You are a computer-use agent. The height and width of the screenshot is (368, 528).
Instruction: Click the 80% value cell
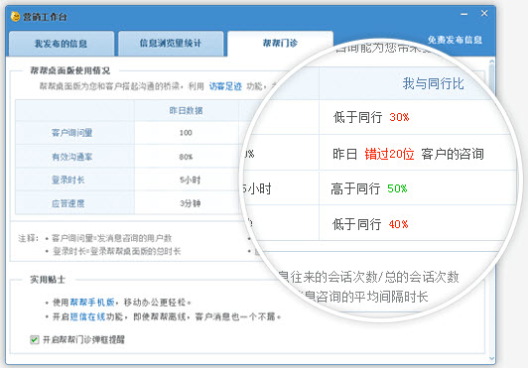pyautogui.click(x=186, y=157)
